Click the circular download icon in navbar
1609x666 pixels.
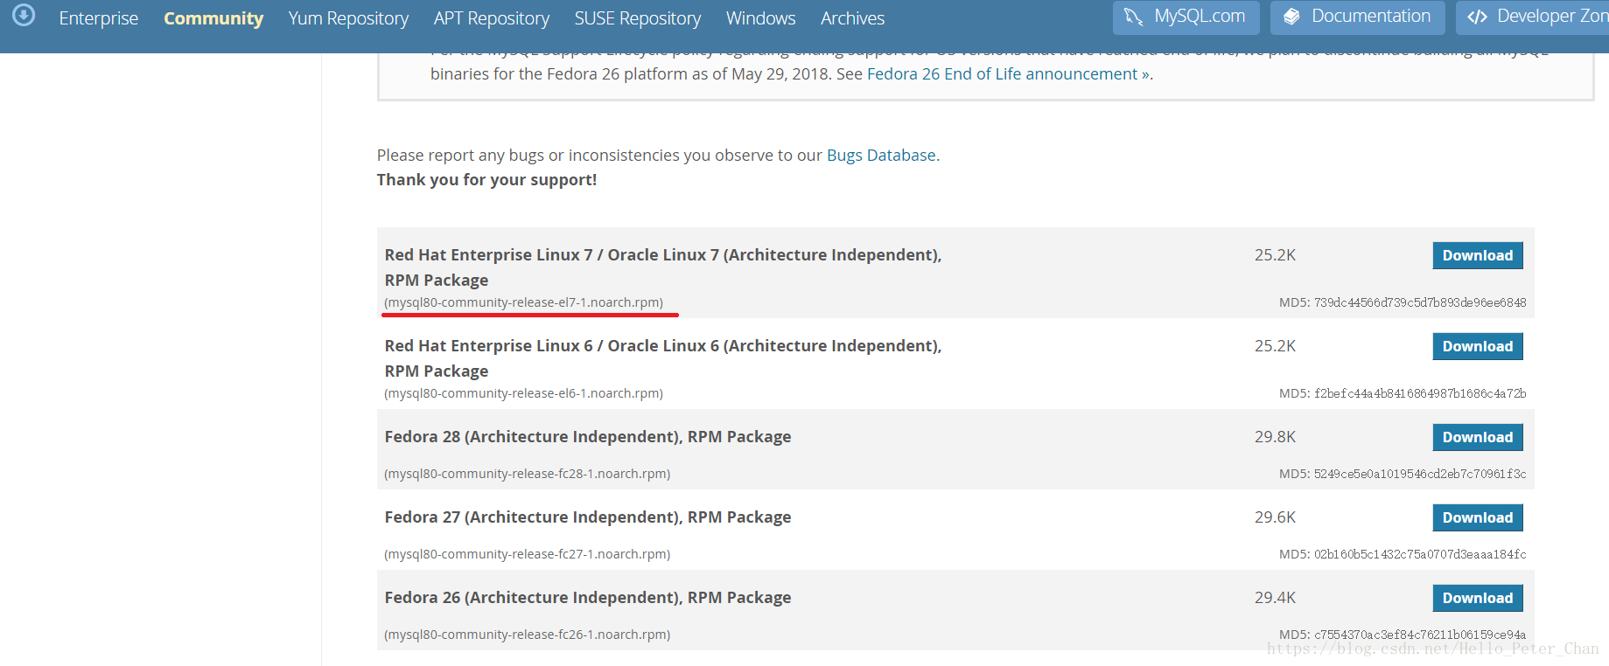tap(24, 15)
